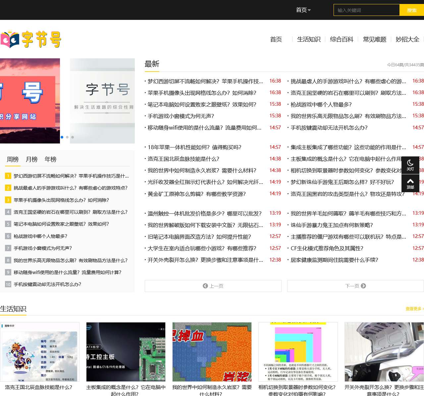The height and width of the screenshot is (396, 424).
Task: Open the 生活知识 navigation menu item
Action: click(x=309, y=39)
